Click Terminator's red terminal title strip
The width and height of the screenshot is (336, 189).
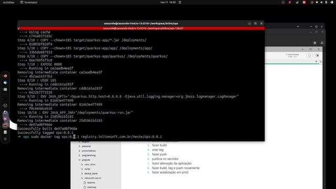[141, 28]
